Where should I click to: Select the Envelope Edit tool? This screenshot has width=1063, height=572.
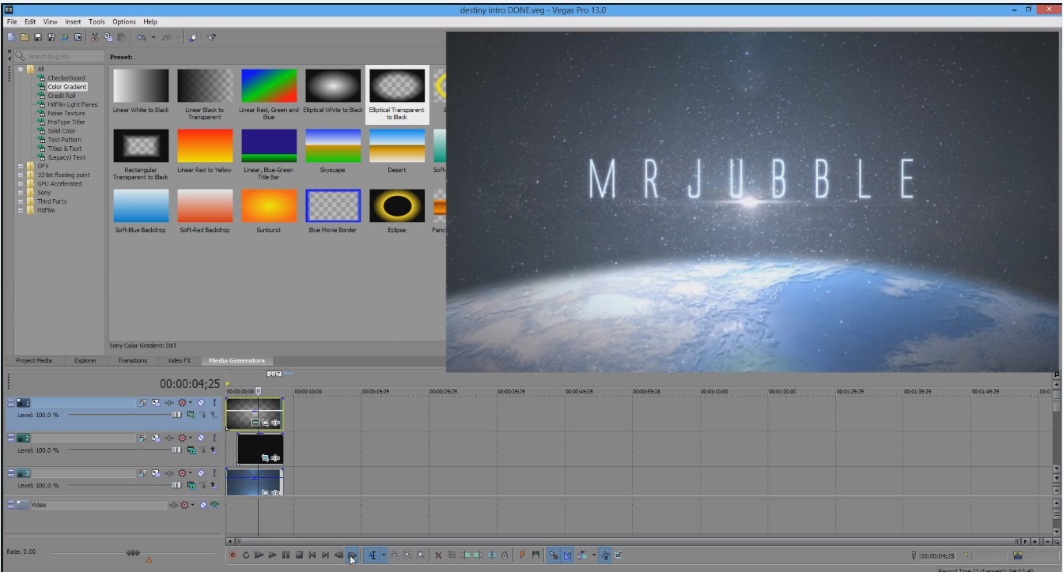(395, 555)
